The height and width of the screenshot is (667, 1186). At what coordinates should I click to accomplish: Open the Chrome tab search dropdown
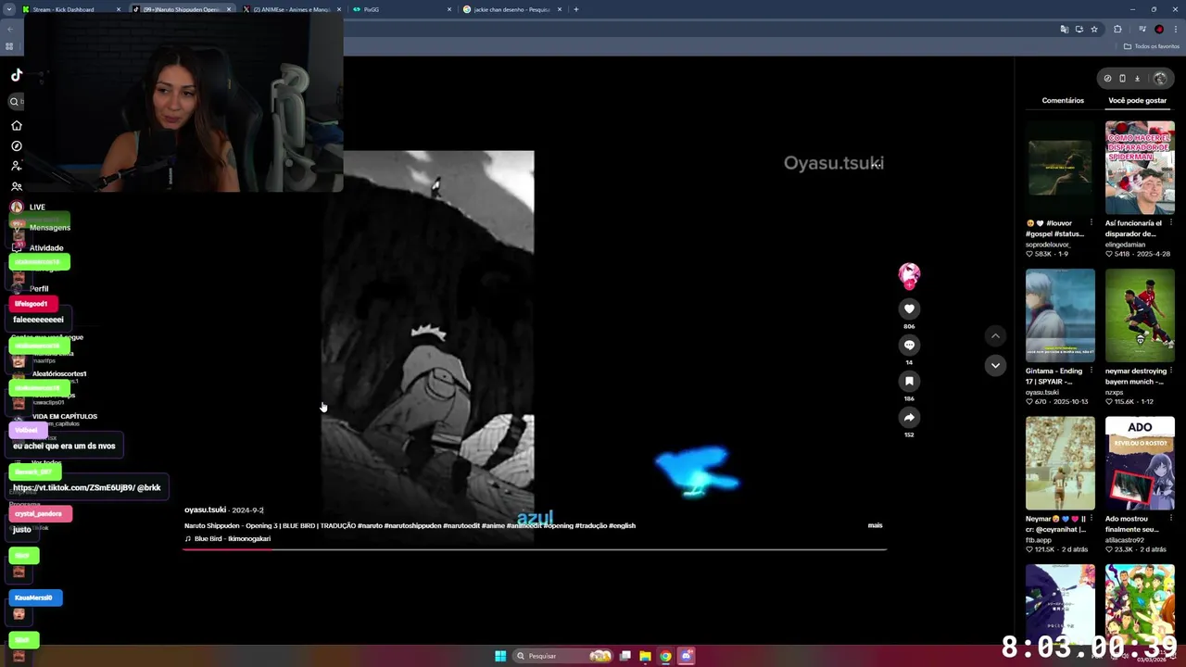[9, 9]
